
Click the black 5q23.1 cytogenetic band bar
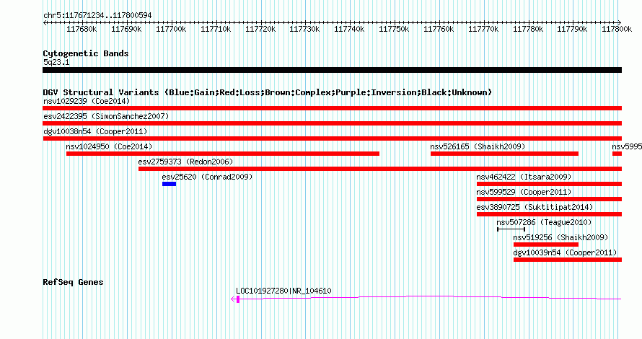pyautogui.click(x=332, y=70)
